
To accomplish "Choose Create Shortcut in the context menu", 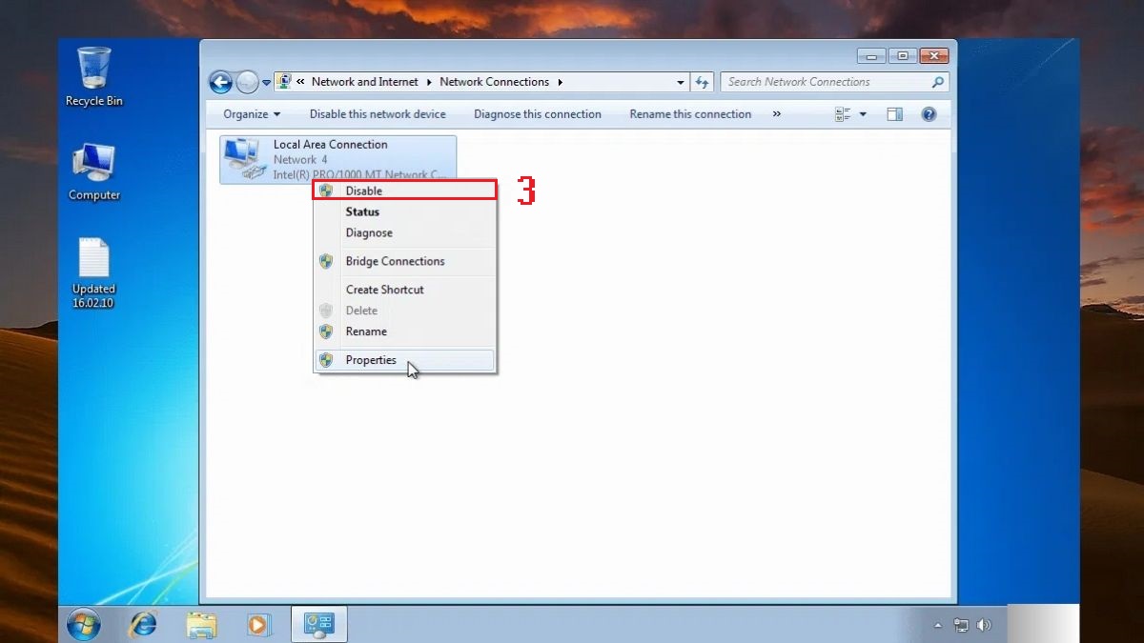I will [x=405, y=290].
